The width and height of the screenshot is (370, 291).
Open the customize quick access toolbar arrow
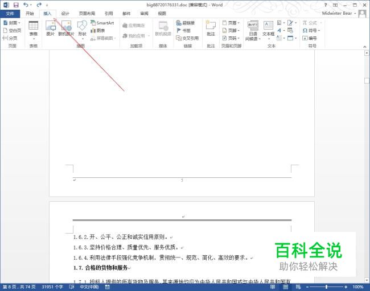click(x=47, y=5)
